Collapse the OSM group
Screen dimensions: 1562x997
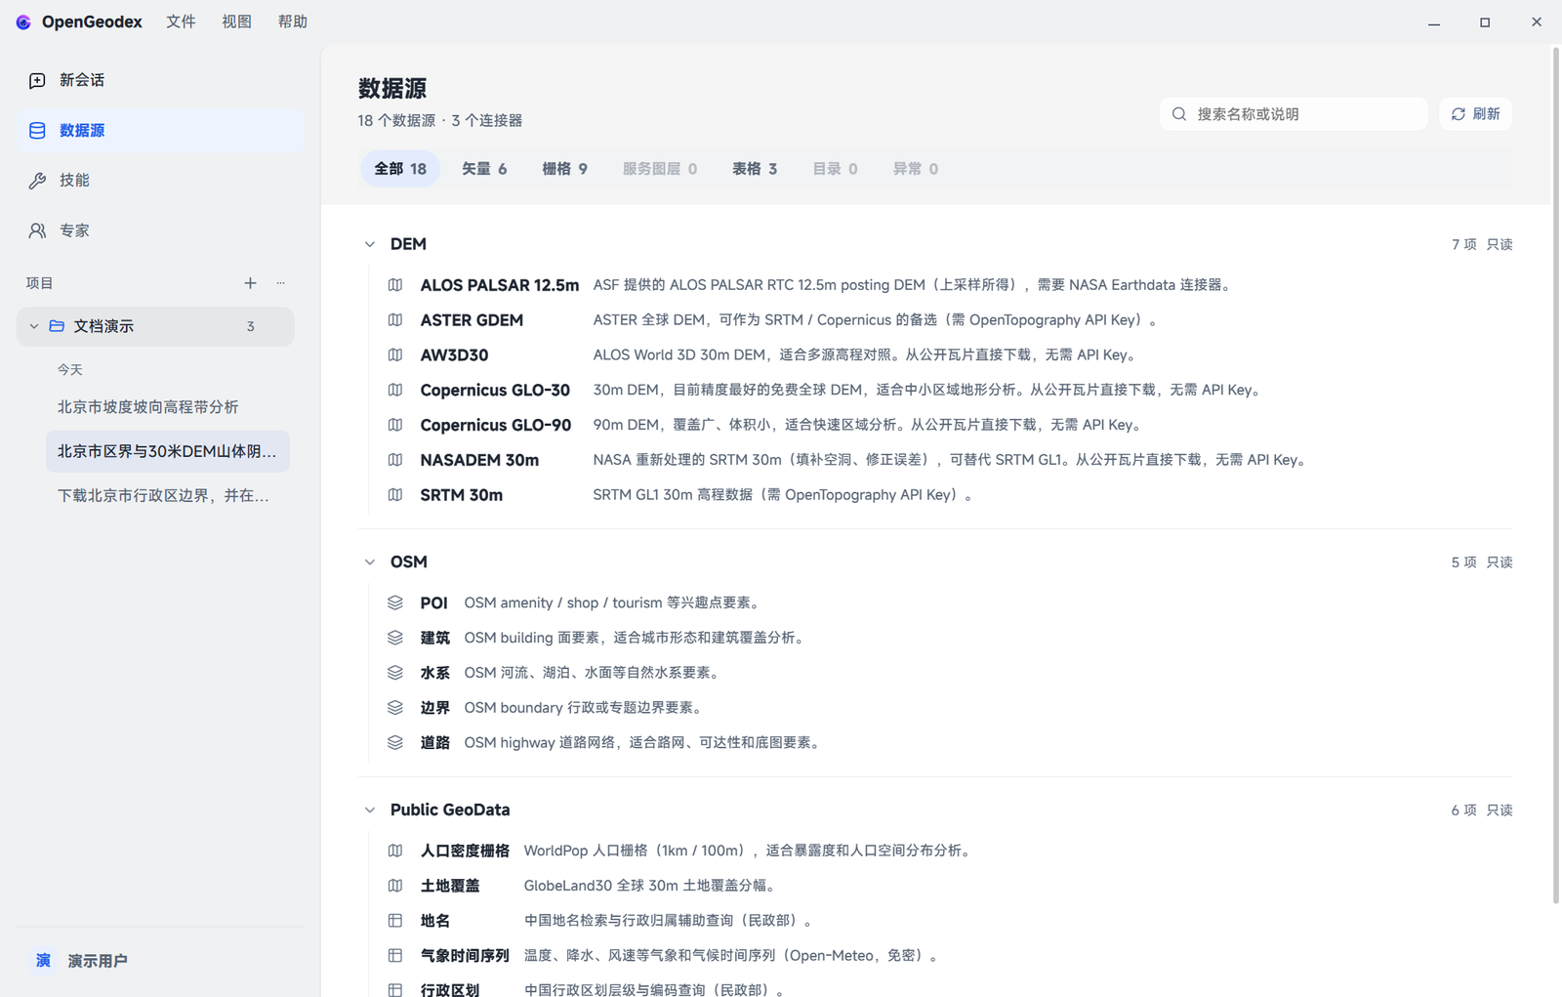pyautogui.click(x=370, y=562)
